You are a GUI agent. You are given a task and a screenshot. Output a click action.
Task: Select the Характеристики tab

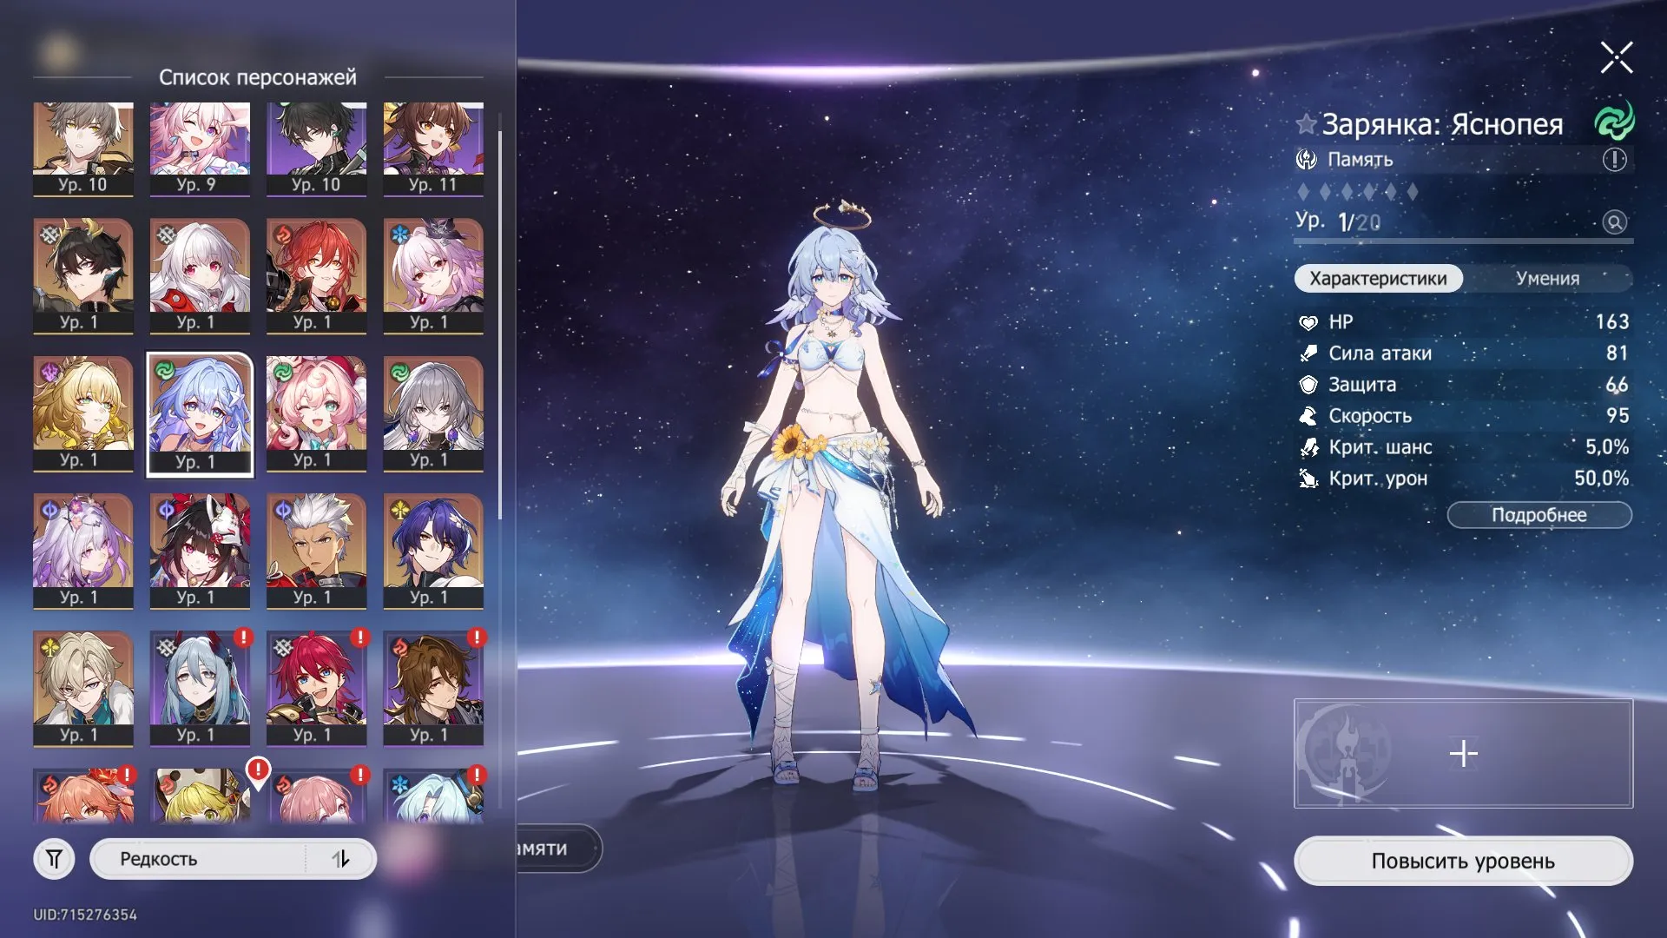tap(1378, 279)
